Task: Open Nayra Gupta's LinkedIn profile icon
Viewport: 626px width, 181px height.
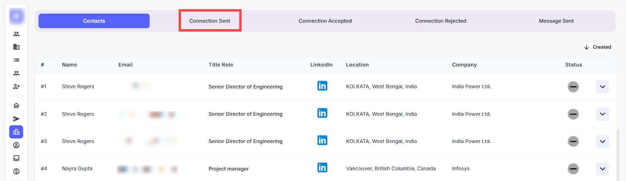Action: click(322, 168)
